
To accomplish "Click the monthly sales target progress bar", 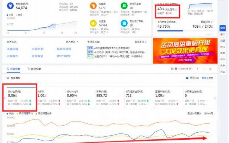I will (x=185, y=31).
